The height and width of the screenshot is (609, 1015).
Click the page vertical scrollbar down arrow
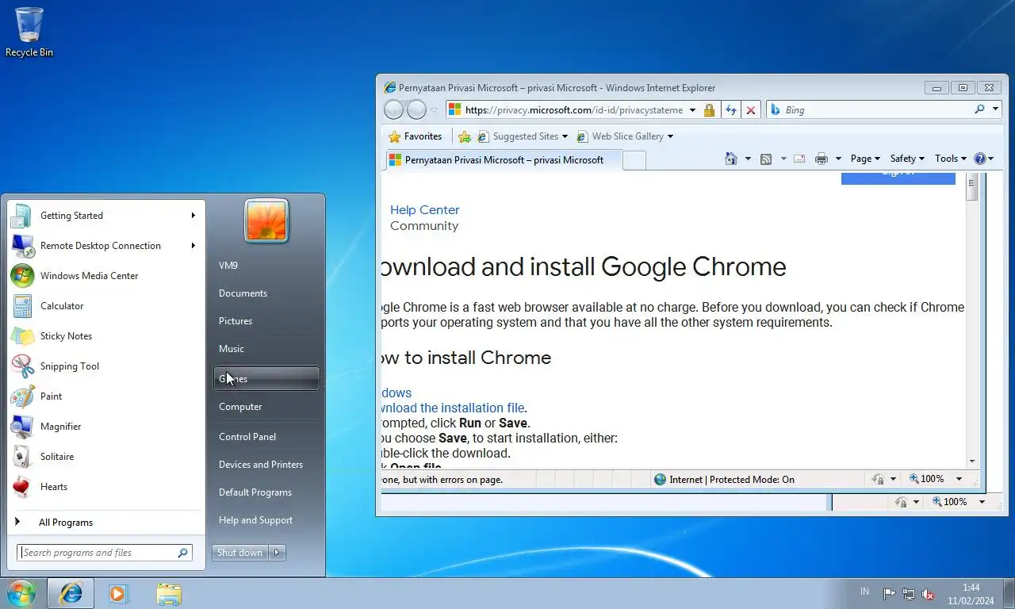(972, 462)
